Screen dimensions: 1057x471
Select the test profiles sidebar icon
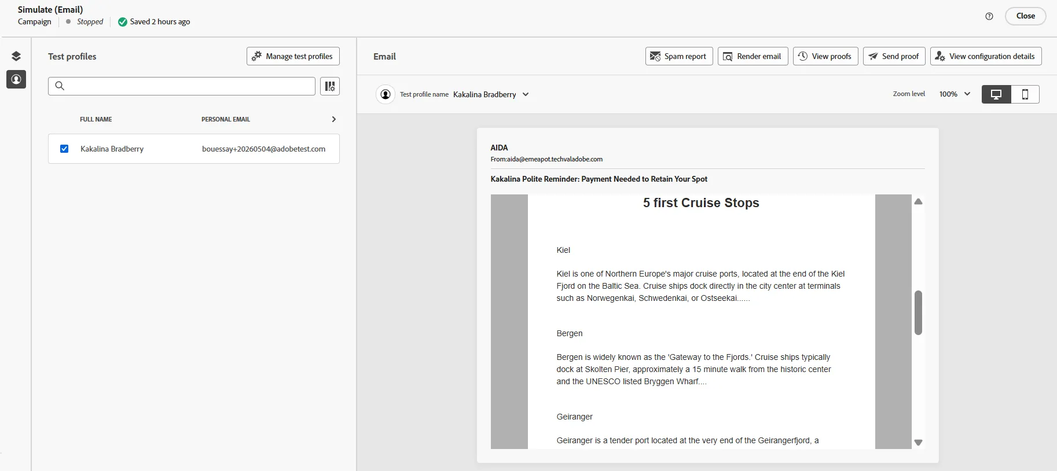pyautogui.click(x=16, y=79)
